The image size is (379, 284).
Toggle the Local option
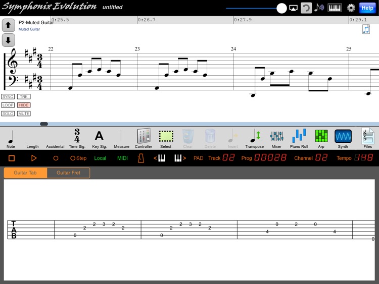click(100, 158)
